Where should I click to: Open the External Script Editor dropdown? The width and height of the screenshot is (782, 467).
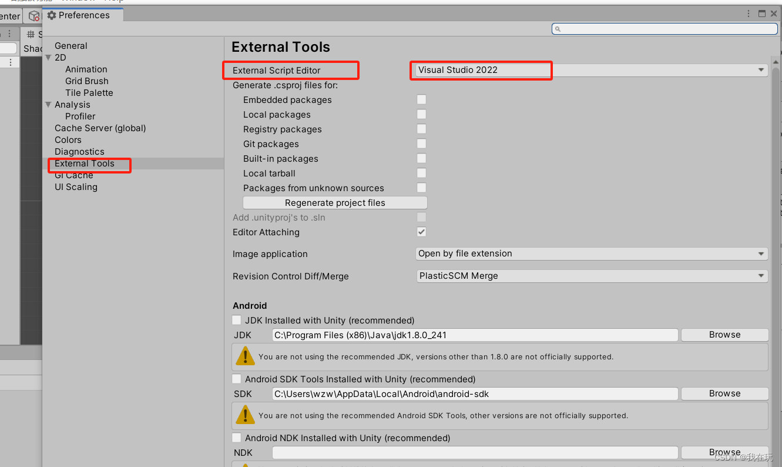pos(591,70)
